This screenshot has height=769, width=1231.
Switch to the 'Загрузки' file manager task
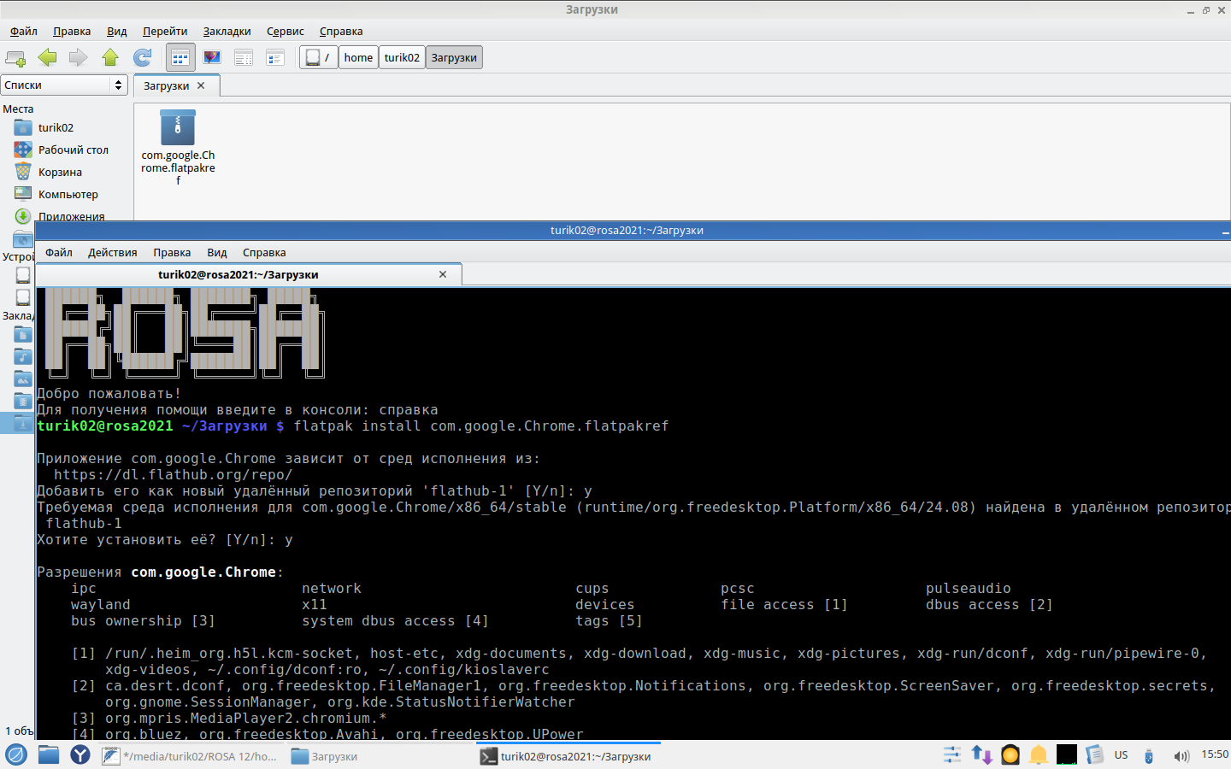(x=378, y=756)
